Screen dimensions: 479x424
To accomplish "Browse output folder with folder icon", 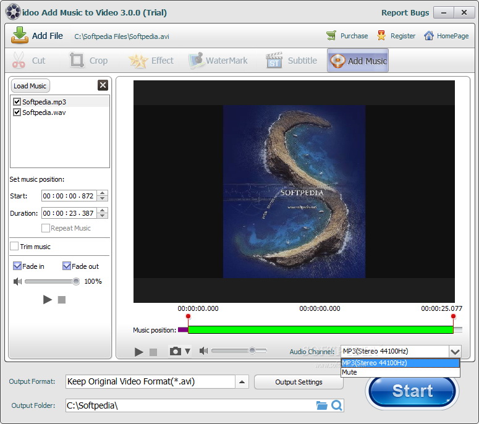I will coord(321,405).
